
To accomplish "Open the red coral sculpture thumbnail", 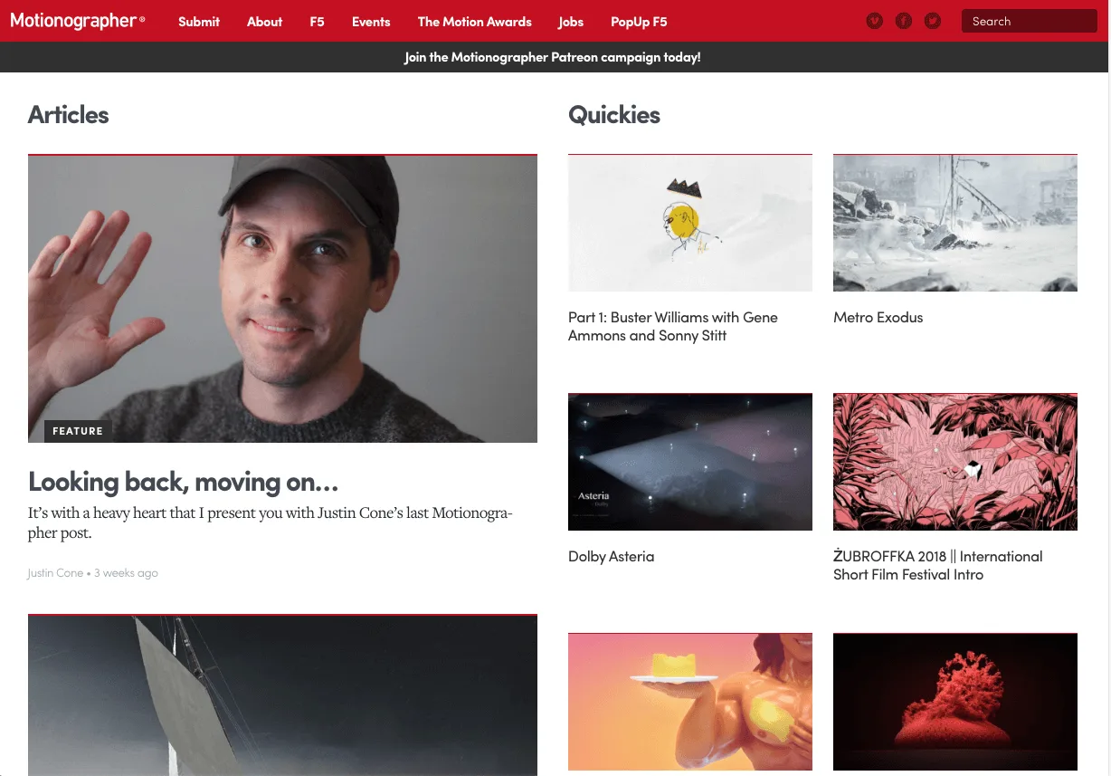I will 955,702.
